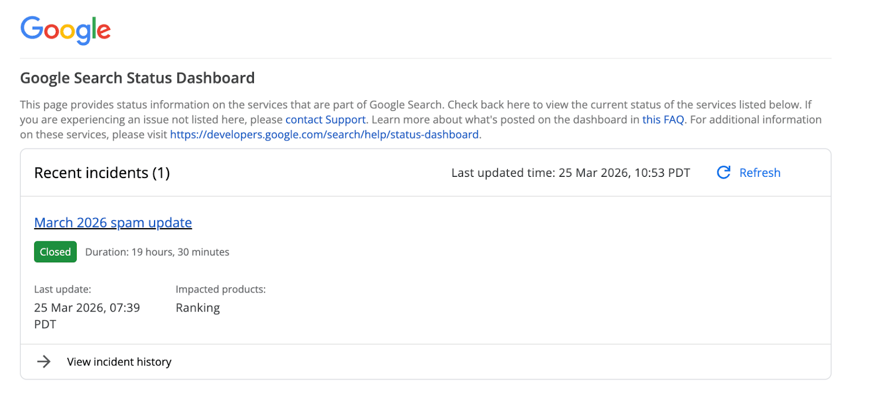Follow the 'this FAQ' link

[x=663, y=120]
